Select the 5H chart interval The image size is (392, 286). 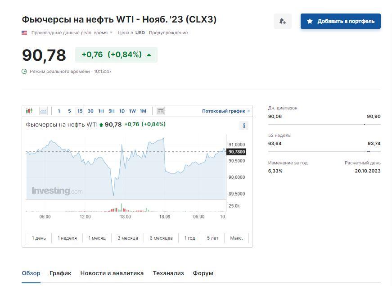[112, 111]
